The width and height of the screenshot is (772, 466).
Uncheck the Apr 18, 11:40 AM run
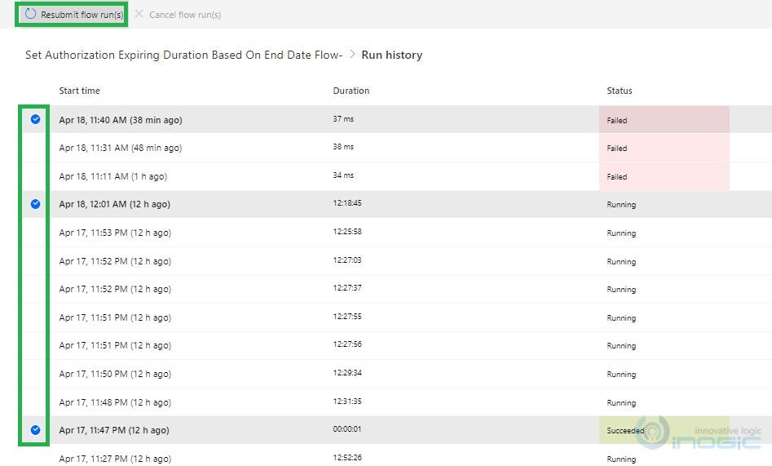pyautogui.click(x=35, y=119)
